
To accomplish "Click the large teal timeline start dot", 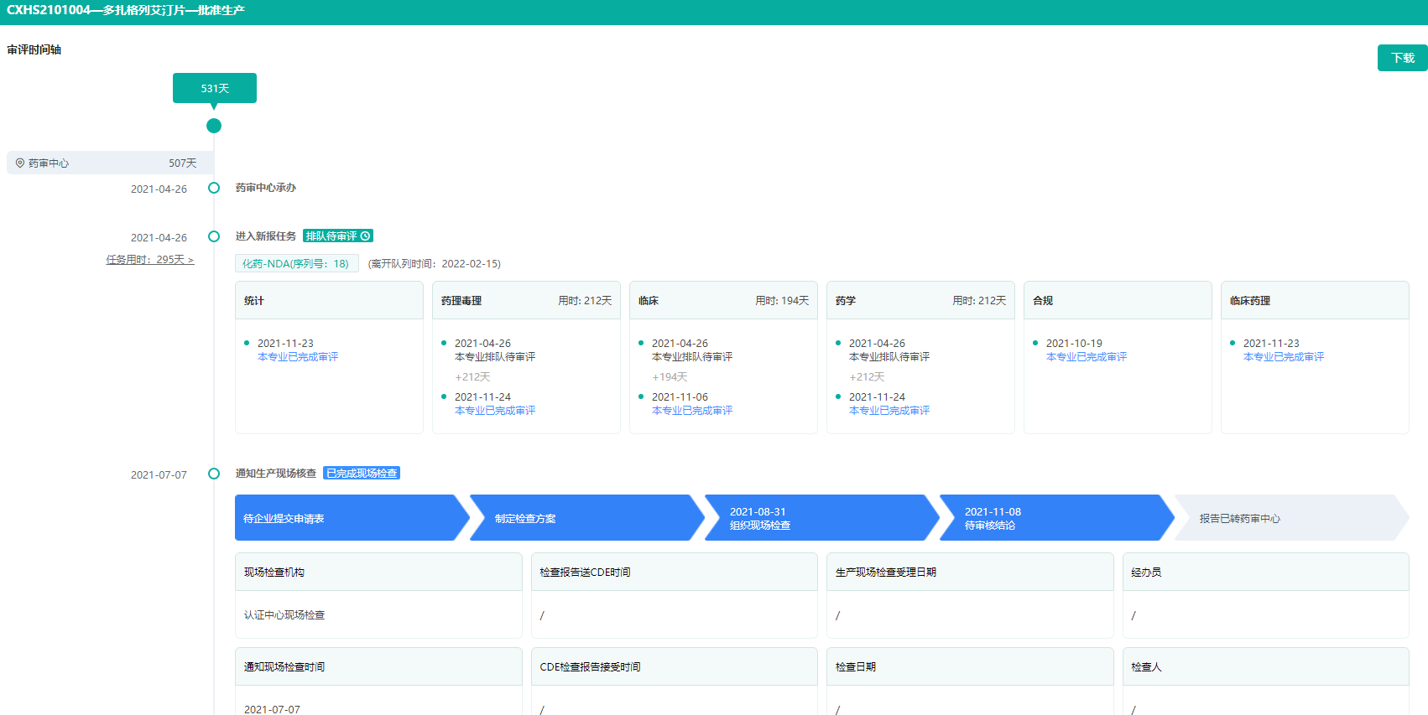I will click(x=214, y=126).
